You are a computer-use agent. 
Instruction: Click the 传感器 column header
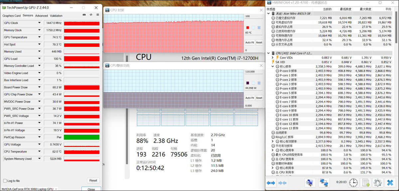271,9
